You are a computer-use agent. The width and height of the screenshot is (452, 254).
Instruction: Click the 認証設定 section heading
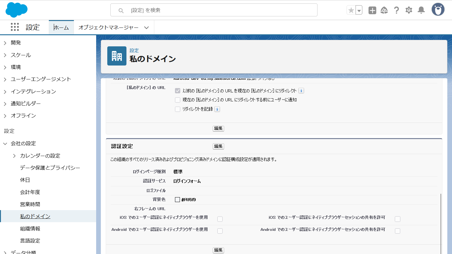[122, 146]
